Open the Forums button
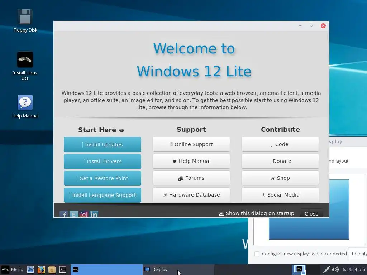The image size is (367, 275). [191, 178]
